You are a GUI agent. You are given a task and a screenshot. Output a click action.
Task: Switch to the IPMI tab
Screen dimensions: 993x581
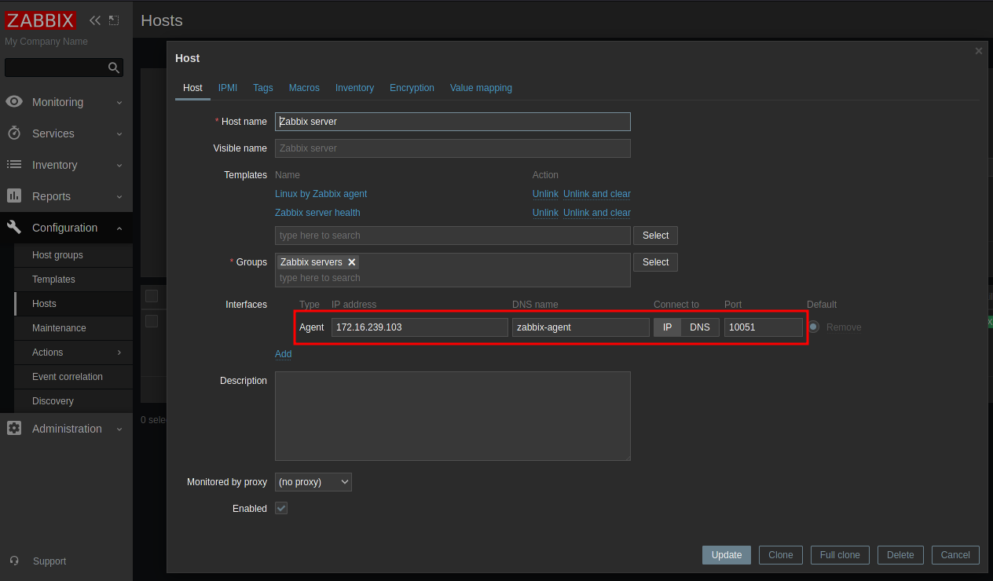[x=228, y=88]
